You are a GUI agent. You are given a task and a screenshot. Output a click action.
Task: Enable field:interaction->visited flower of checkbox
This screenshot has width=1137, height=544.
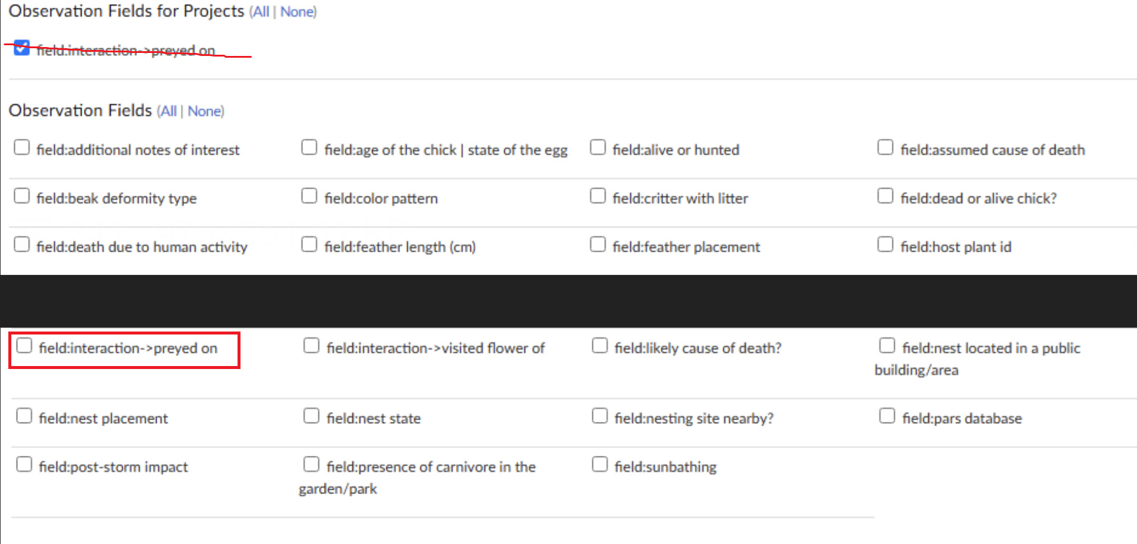(x=312, y=346)
